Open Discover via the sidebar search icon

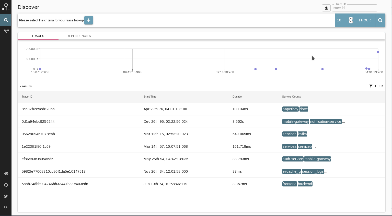pyautogui.click(x=6, y=20)
